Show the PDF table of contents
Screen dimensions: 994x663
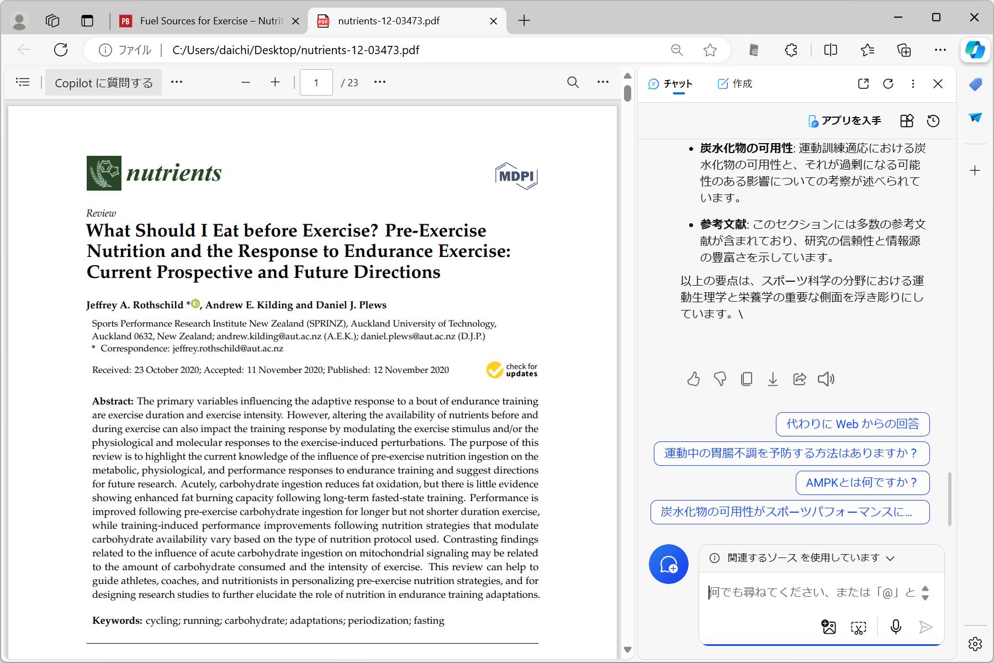(23, 82)
